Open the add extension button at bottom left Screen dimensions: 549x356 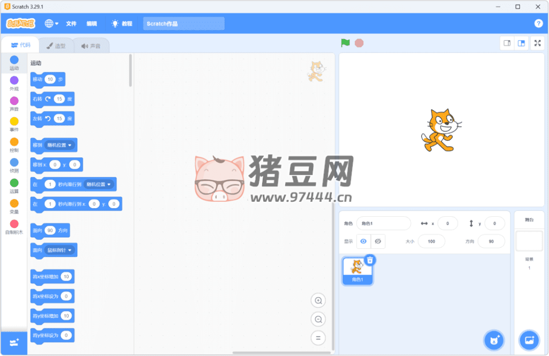[x=13, y=342]
